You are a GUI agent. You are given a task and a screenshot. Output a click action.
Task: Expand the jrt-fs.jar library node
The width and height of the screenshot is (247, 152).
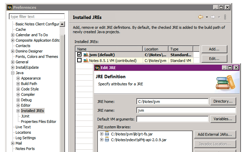tap(102, 134)
